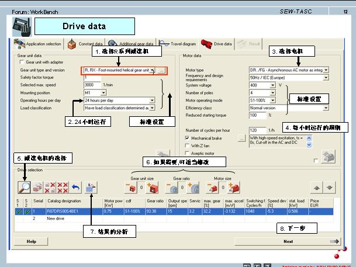Switch to the Travel diagram tab
Screen dimensions: 356x267
pos(178,44)
